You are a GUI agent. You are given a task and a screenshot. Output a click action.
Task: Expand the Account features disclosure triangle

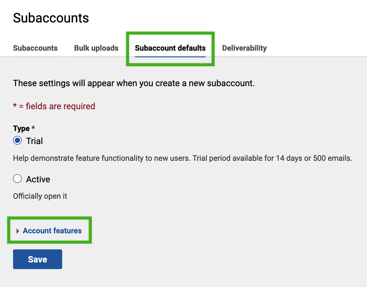point(18,231)
